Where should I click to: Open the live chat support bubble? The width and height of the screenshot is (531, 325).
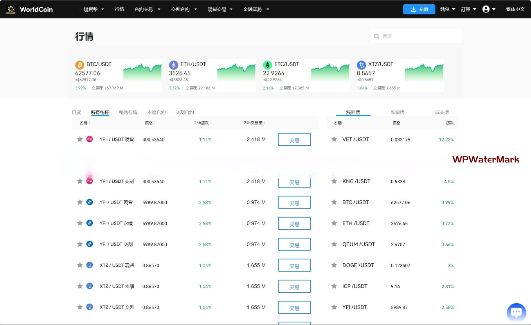[x=516, y=312]
